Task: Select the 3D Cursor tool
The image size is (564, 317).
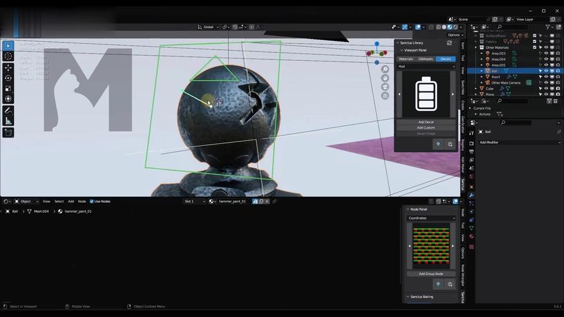Action: [x=8, y=56]
